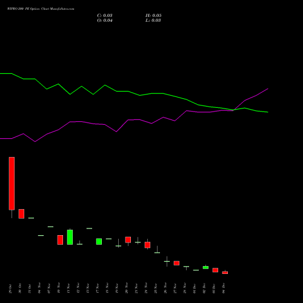Click the high value H: 0.05
The height and width of the screenshot is (303, 303).
point(153,16)
